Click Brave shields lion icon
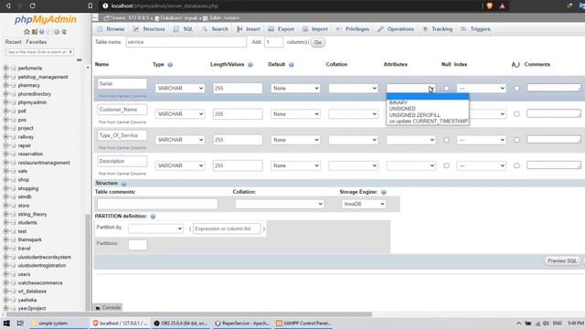The image size is (585, 329). click(490, 5)
